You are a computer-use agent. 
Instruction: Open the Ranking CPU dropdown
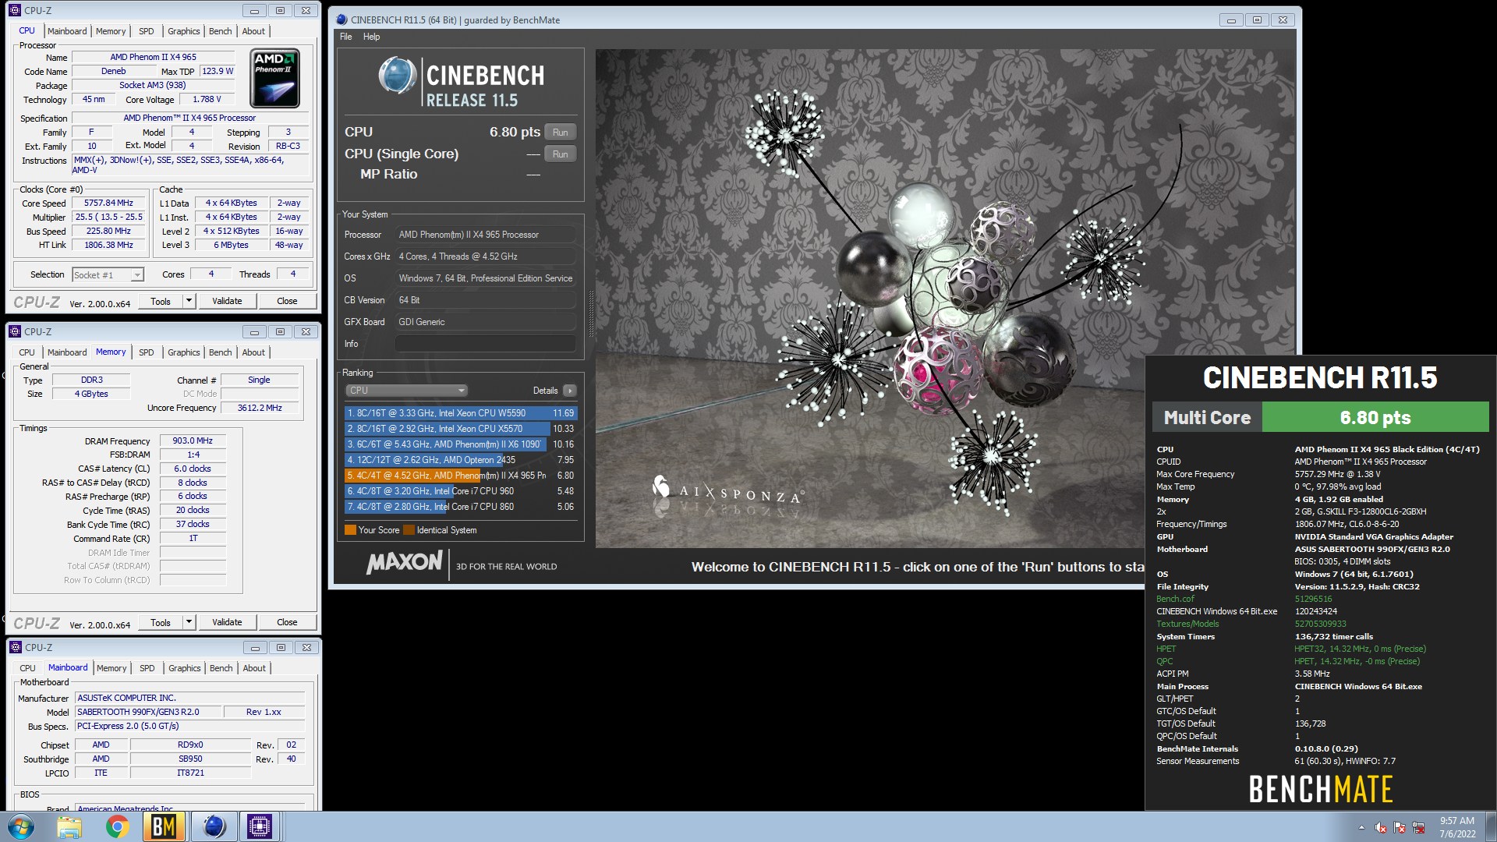(406, 391)
